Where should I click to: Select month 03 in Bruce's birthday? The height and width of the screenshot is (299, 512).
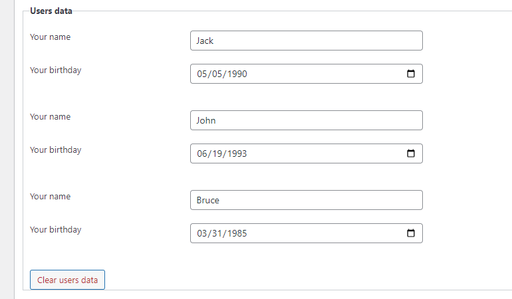pyautogui.click(x=202, y=234)
